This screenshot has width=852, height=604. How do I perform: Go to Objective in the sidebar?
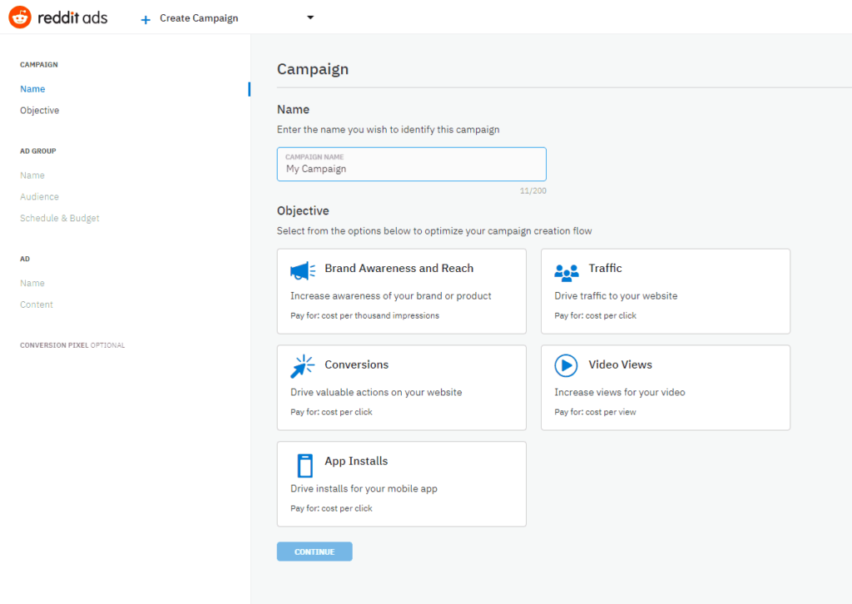tap(40, 111)
